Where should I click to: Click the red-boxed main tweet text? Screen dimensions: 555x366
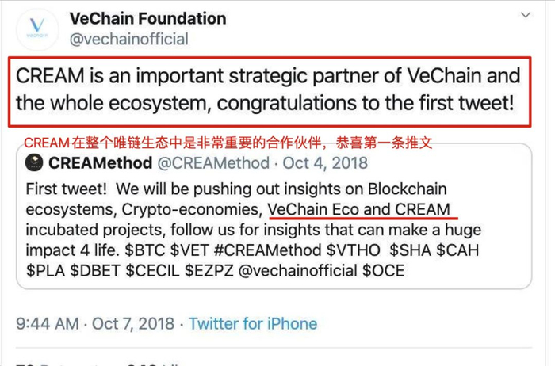(270, 90)
